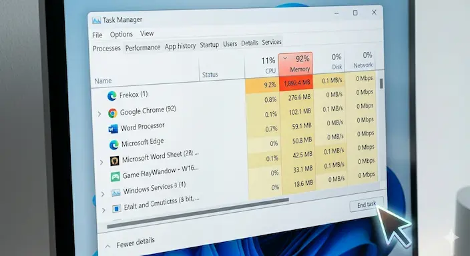This screenshot has width=470, height=256.
Task: Click the Game controller process icon
Action: click(115, 177)
